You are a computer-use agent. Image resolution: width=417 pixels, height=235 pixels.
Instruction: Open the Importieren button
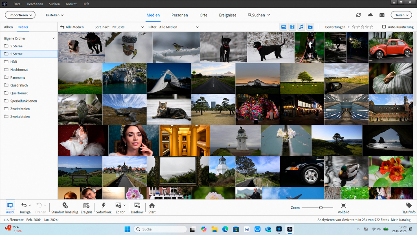click(x=20, y=15)
